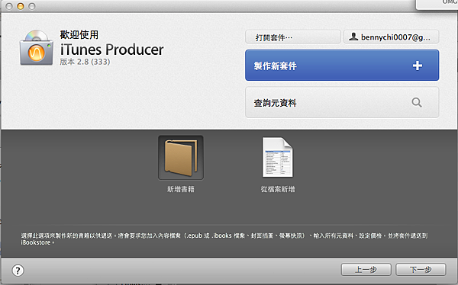458x285 pixels.
Task: Go back with the 上一步 button
Action: tap(366, 270)
